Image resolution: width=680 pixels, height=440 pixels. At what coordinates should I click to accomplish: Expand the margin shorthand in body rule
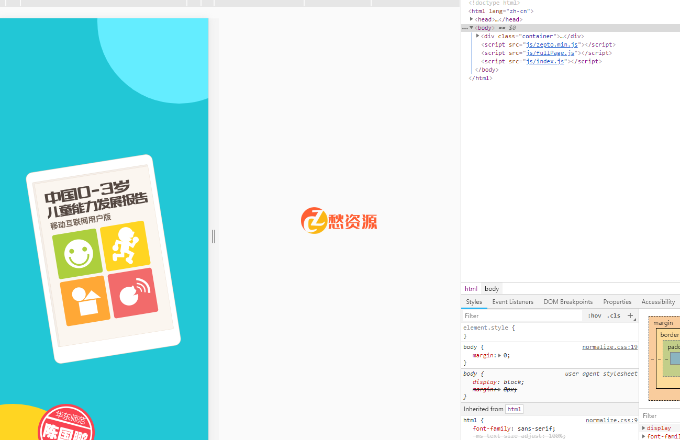(499, 356)
